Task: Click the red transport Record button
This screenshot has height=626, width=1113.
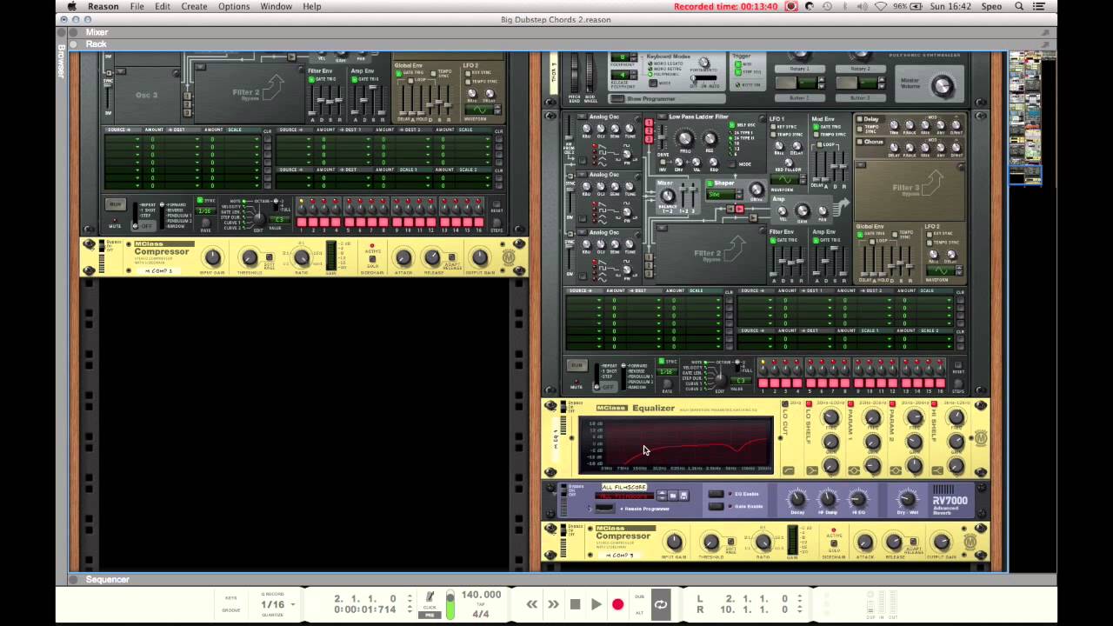Action: tap(617, 604)
